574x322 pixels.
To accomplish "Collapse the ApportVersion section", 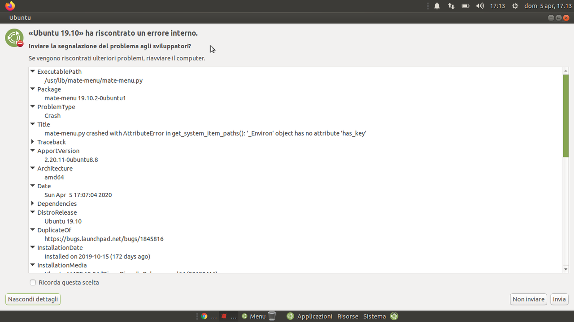I will pyautogui.click(x=33, y=151).
